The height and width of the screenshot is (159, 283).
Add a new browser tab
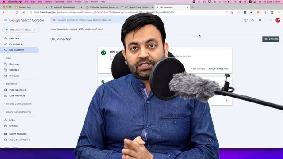click(192, 7)
